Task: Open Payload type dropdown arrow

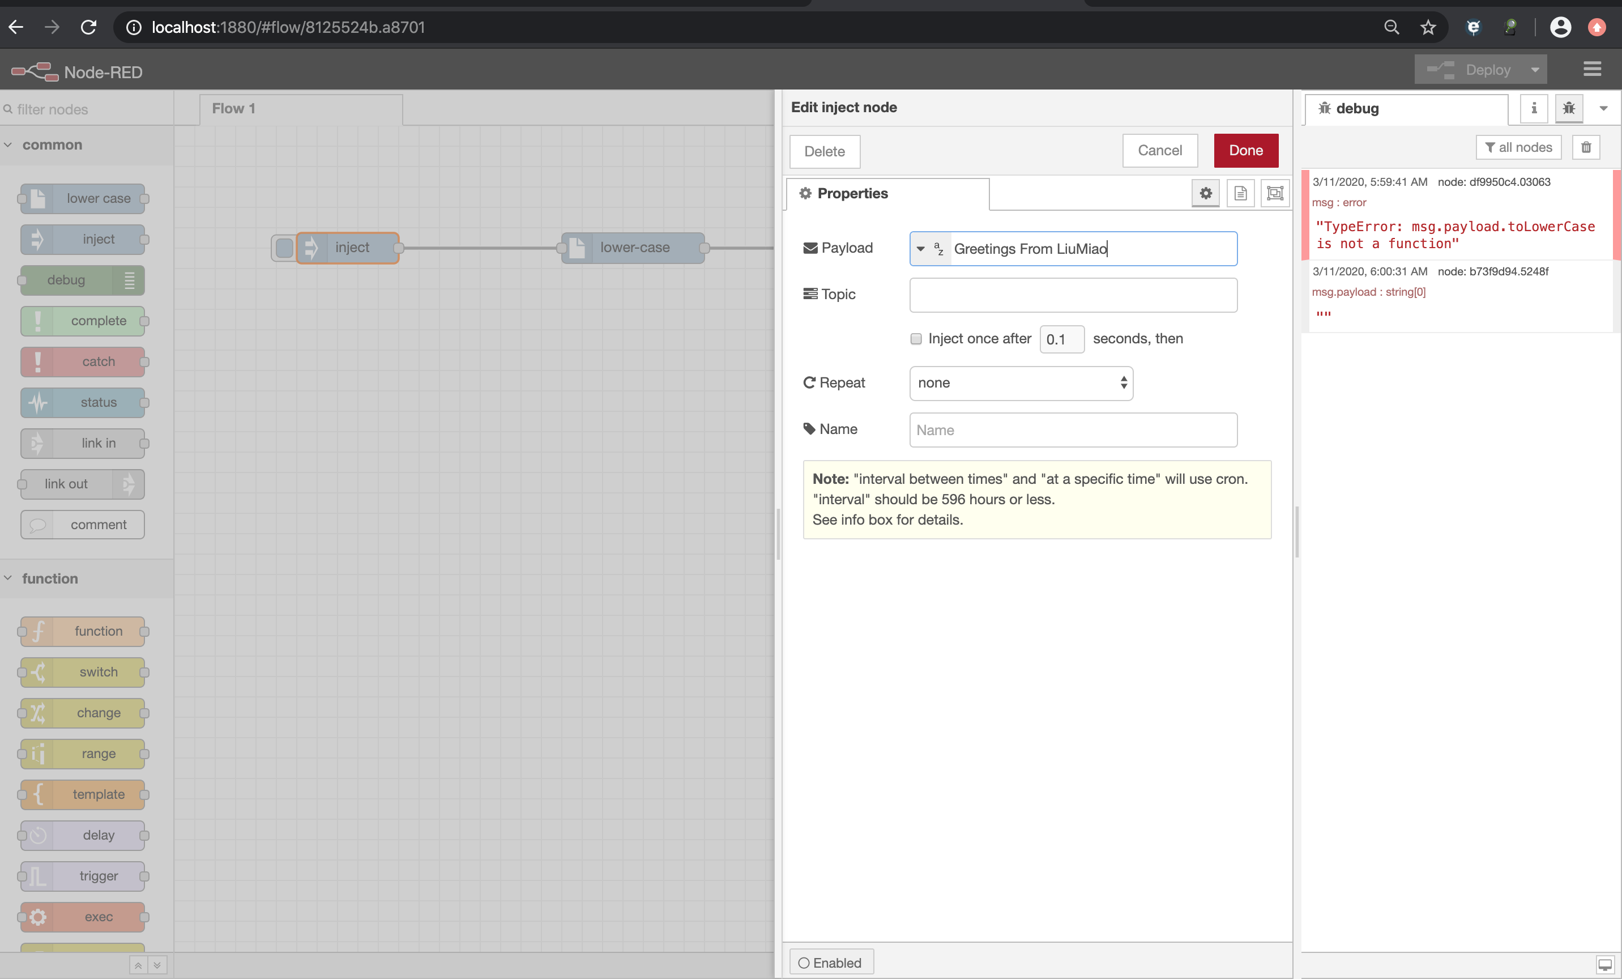Action: click(x=921, y=249)
